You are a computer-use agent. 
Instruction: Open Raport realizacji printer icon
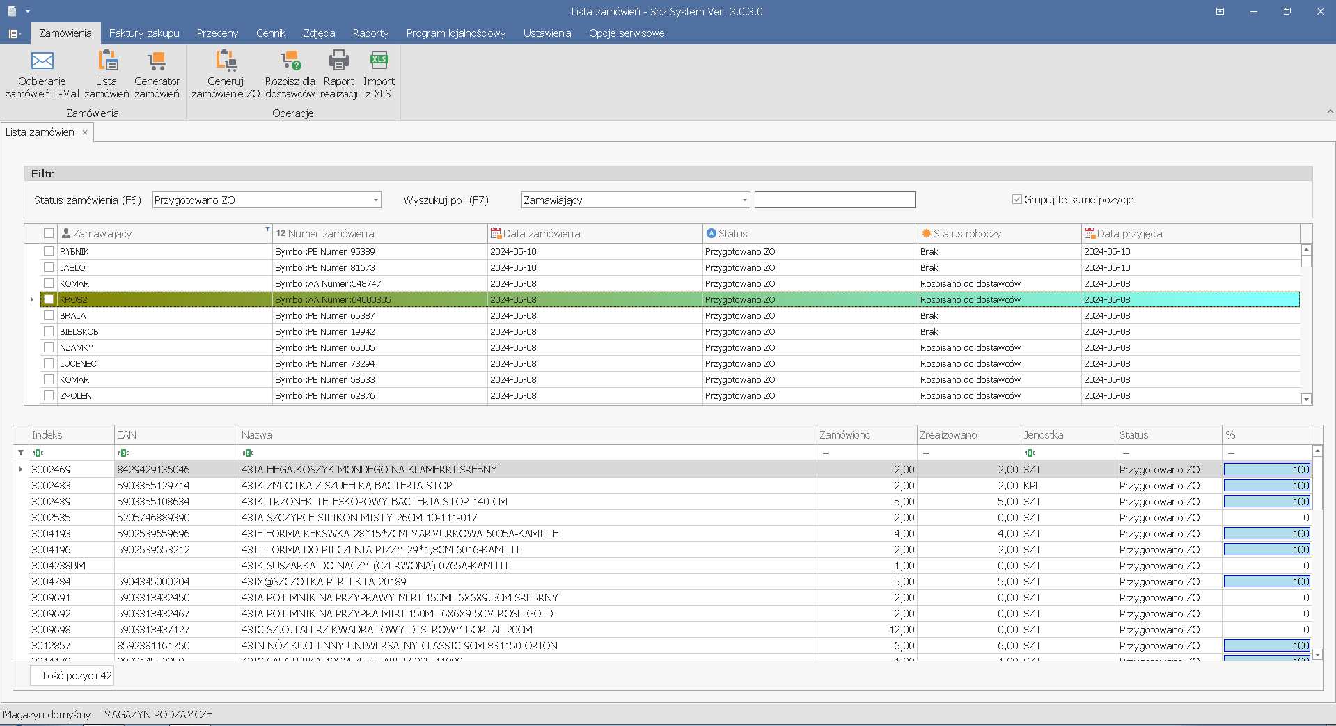click(x=338, y=61)
